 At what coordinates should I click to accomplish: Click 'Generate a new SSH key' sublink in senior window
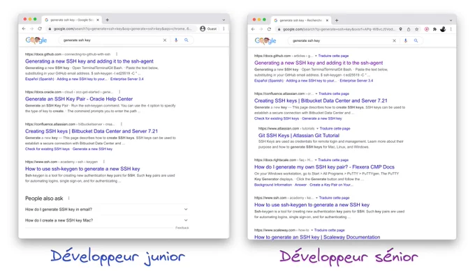[x=322, y=118]
